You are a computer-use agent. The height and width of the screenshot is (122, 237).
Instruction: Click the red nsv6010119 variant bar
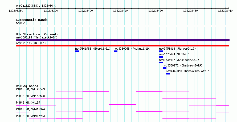pyautogui.click(x=122, y=46)
